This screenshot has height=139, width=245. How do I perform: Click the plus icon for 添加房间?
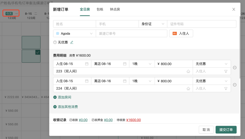click(x=55, y=97)
